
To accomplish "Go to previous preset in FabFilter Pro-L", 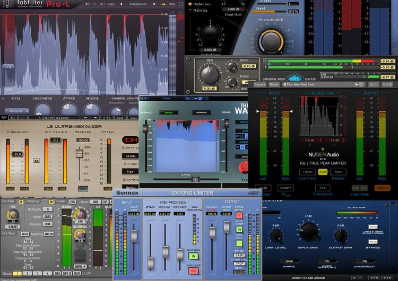I will (x=121, y=4).
